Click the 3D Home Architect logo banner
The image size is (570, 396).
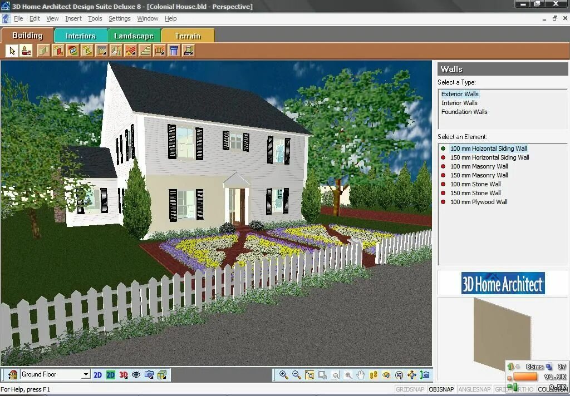(x=503, y=284)
